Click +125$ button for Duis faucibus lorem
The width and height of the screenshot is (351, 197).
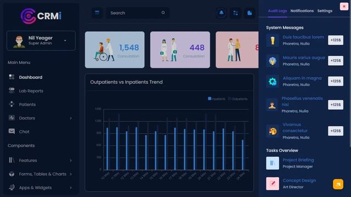click(x=336, y=40)
